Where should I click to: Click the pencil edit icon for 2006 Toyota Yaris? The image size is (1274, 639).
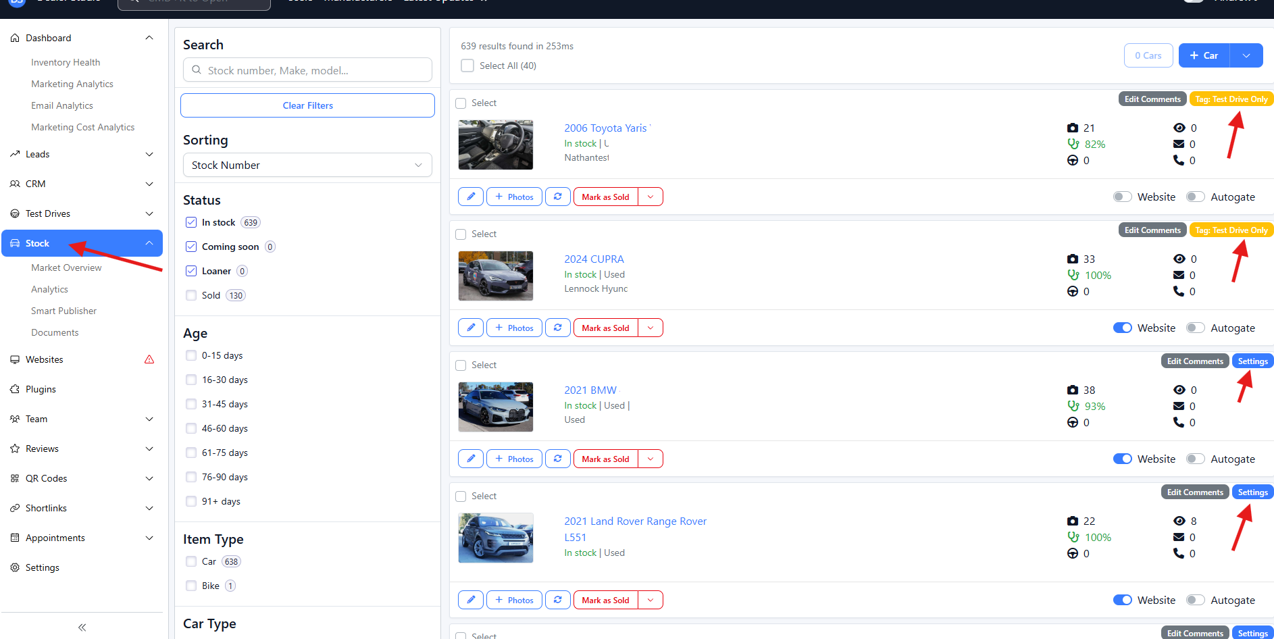pyautogui.click(x=471, y=197)
